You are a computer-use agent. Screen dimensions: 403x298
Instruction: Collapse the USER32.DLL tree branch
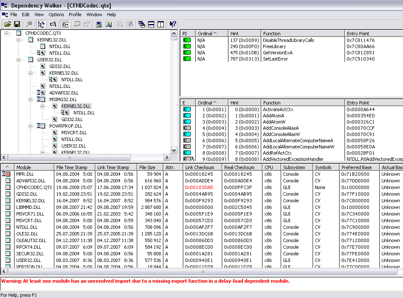pos(19,60)
